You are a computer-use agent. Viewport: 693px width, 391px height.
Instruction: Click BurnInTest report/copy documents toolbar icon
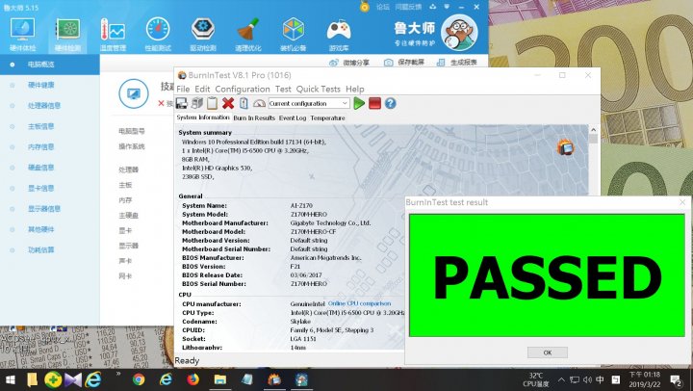(x=197, y=103)
